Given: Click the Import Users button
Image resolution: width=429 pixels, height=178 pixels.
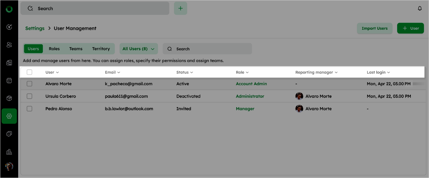Looking at the screenshot, I should (374, 28).
